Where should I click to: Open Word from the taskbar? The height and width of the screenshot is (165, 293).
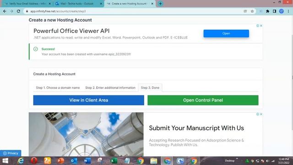point(87,161)
